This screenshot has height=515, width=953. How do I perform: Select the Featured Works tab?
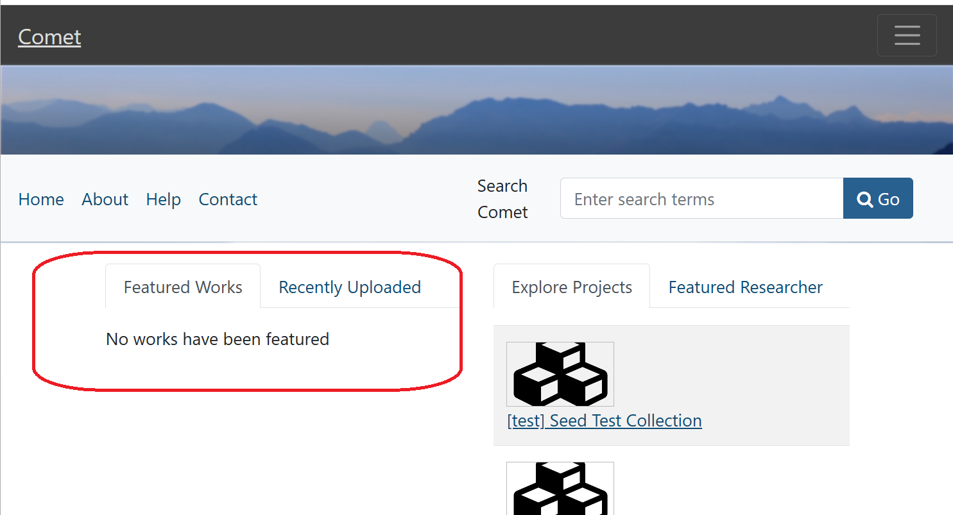point(183,287)
